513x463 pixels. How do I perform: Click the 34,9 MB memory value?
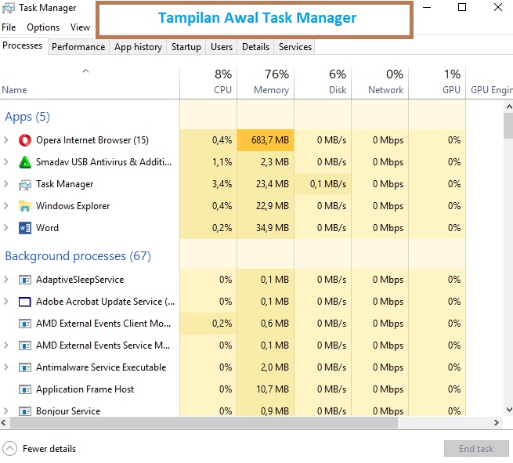point(273,228)
